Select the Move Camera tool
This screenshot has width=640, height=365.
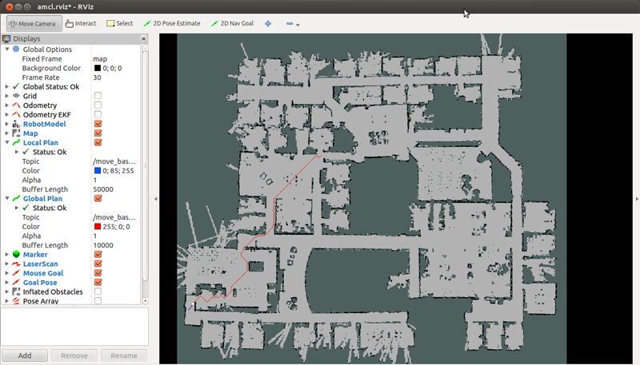click(x=31, y=23)
